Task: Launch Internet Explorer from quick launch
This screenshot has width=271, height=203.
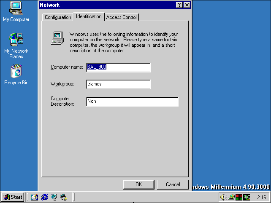Action: (x=44, y=197)
